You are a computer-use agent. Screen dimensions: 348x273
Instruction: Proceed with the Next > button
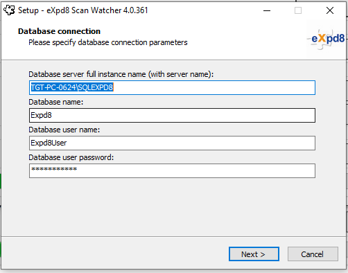pos(254,254)
